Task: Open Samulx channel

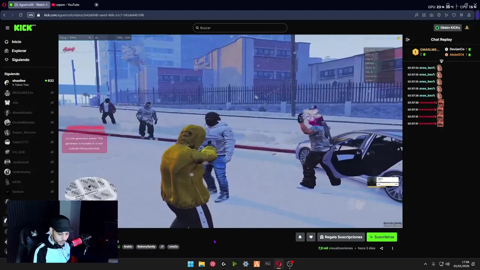Action: click(29, 192)
